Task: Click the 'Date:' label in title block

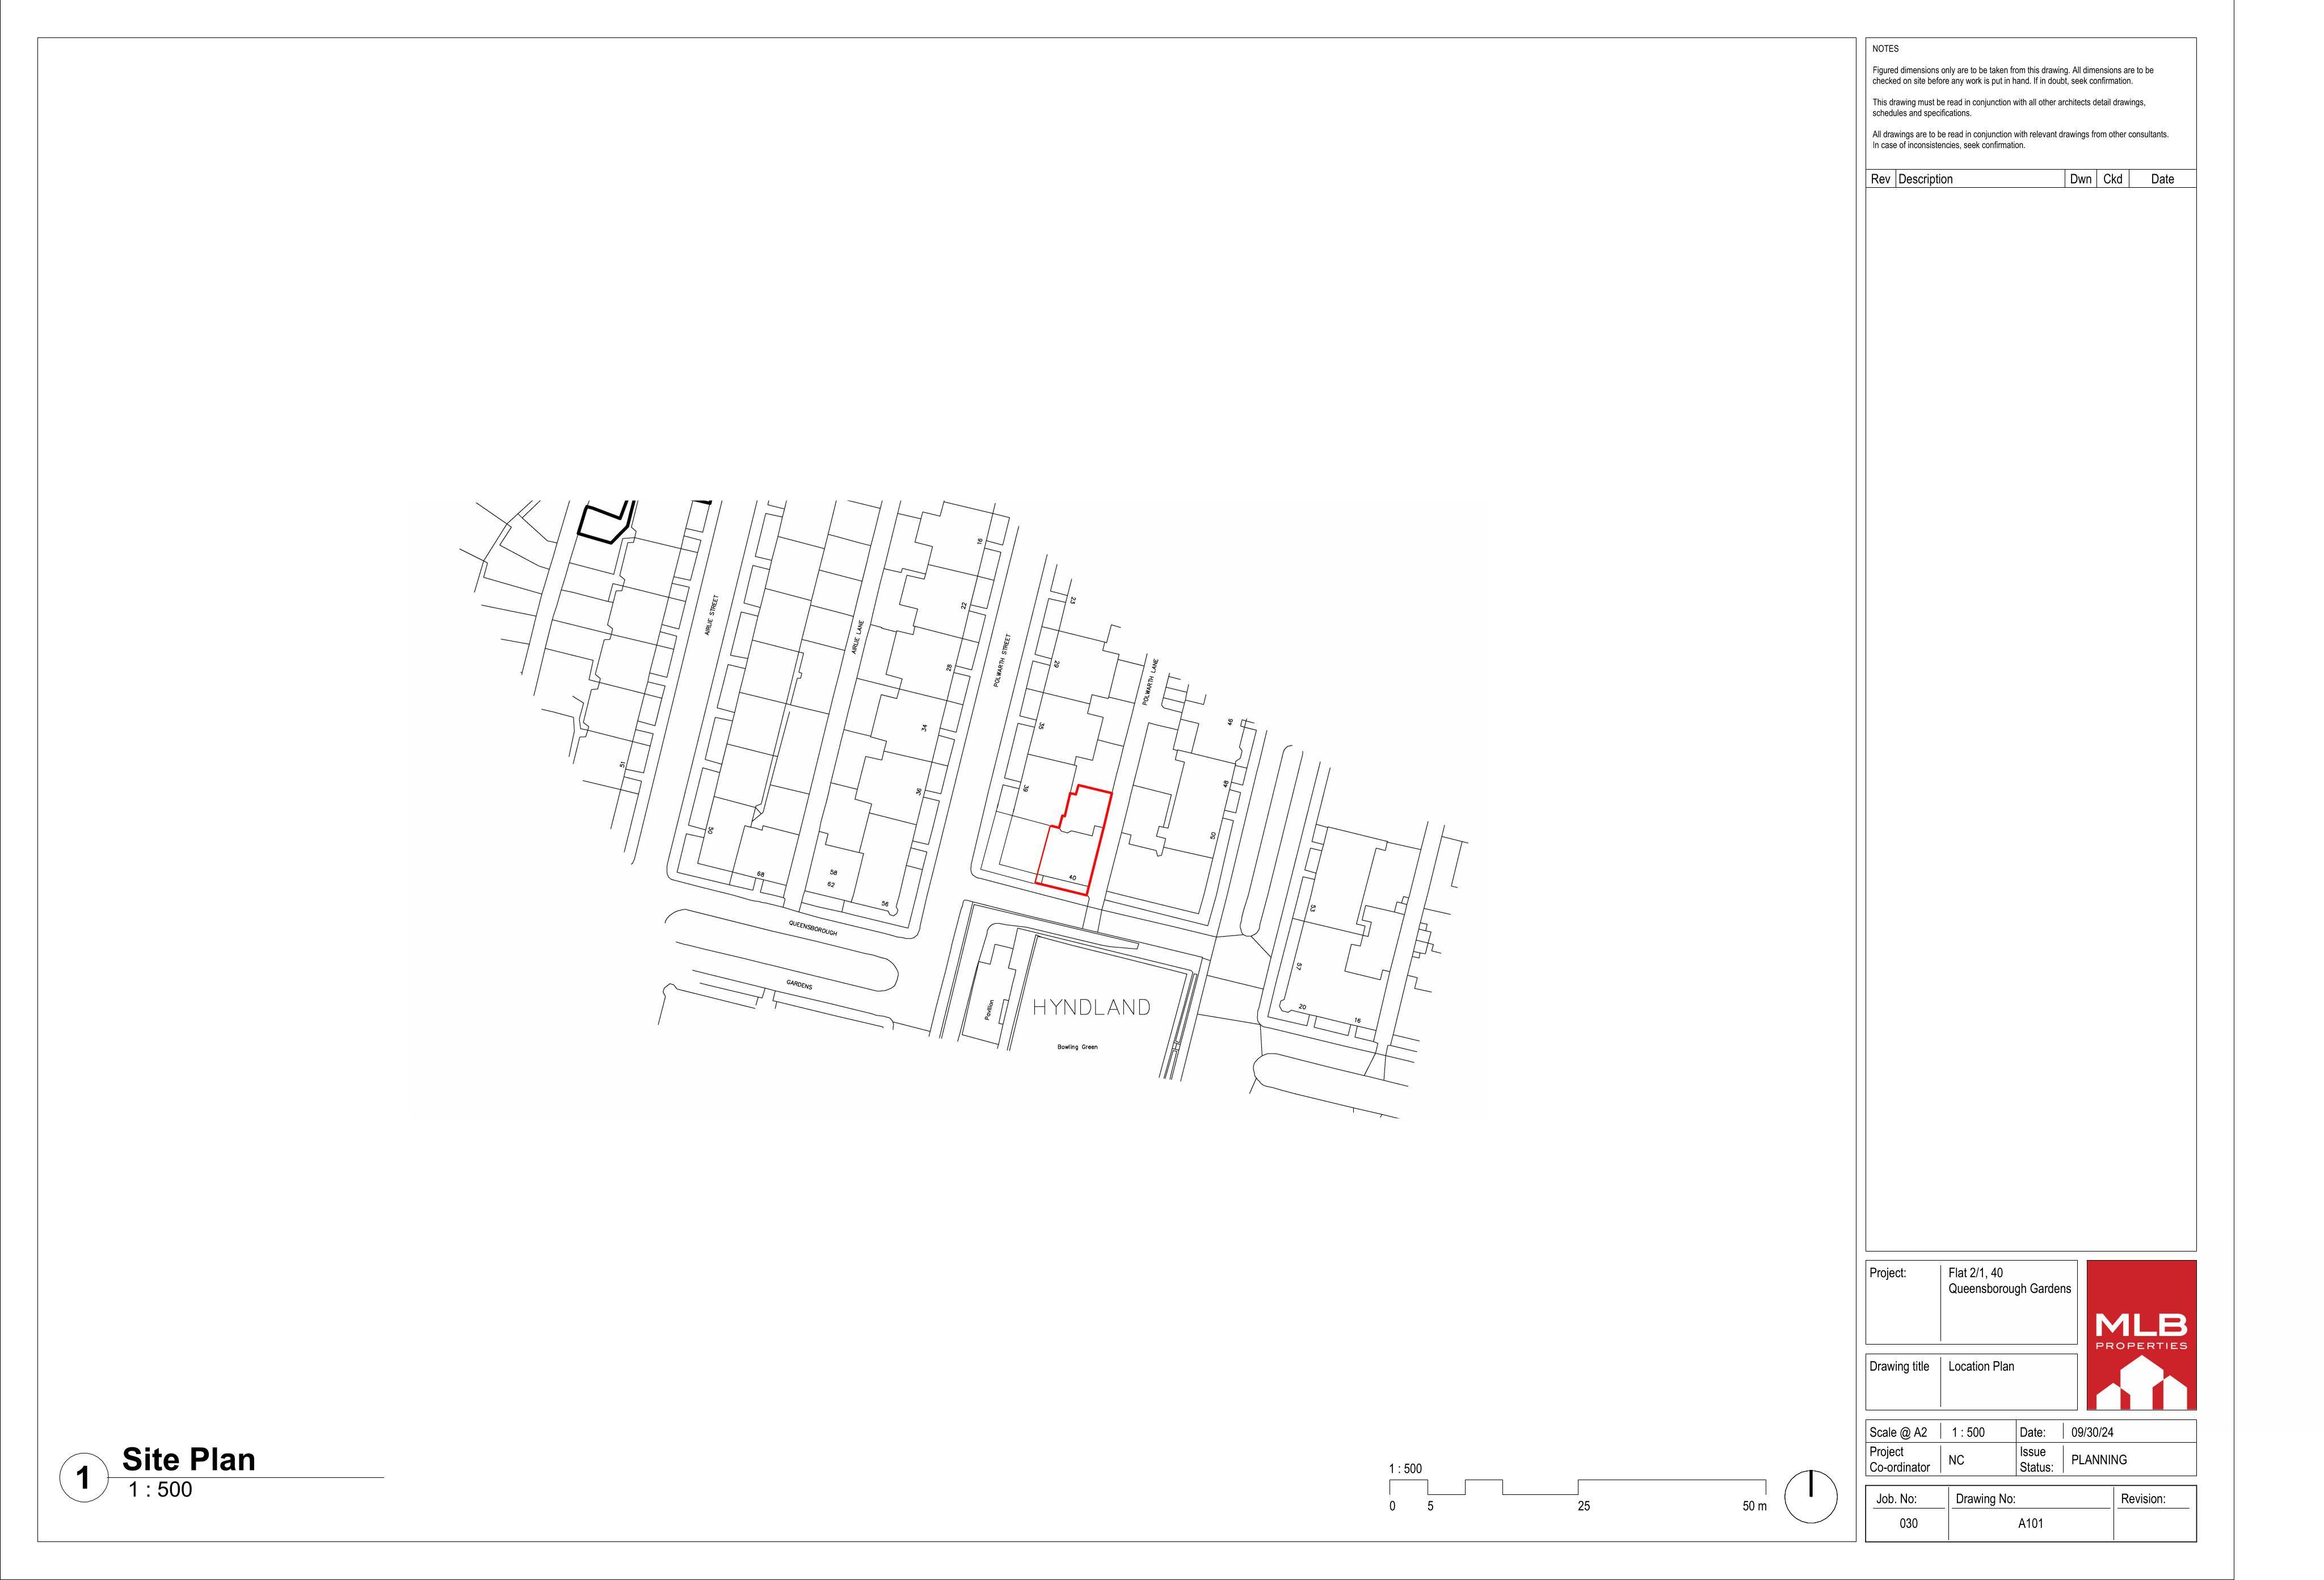Action: pos(2032,1432)
